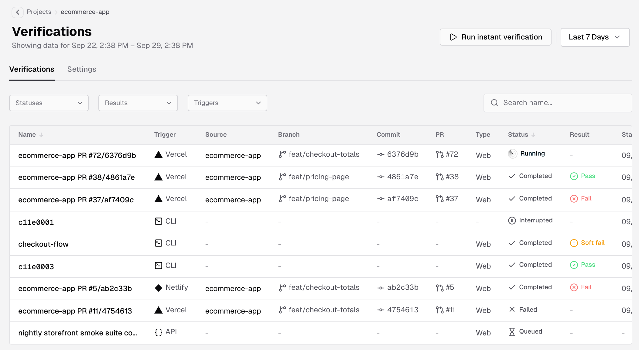Click the orange Soft fail icon
This screenshot has height=350, width=639.
point(574,243)
